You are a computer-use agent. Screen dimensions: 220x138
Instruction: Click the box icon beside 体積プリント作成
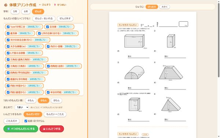(6, 5)
